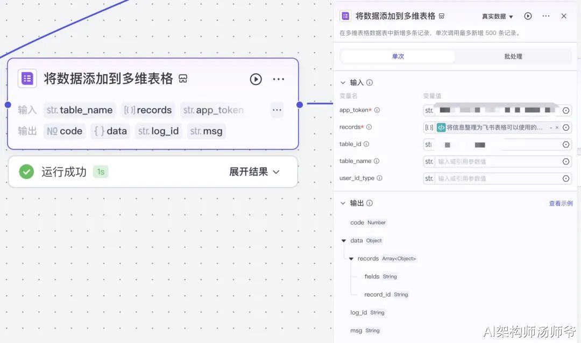Select the records input tag on the node card

click(x=148, y=110)
